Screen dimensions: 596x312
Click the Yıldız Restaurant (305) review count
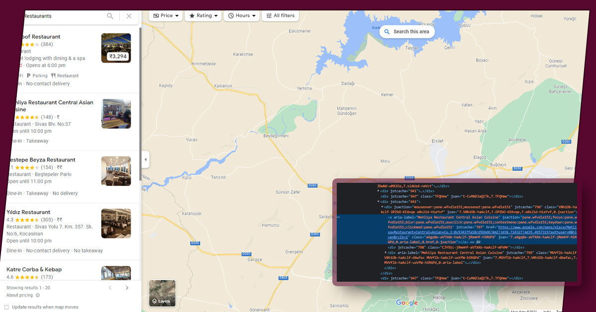(x=47, y=220)
